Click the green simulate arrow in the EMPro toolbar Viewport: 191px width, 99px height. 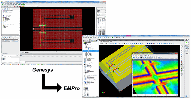pyautogui.click(x=112, y=38)
